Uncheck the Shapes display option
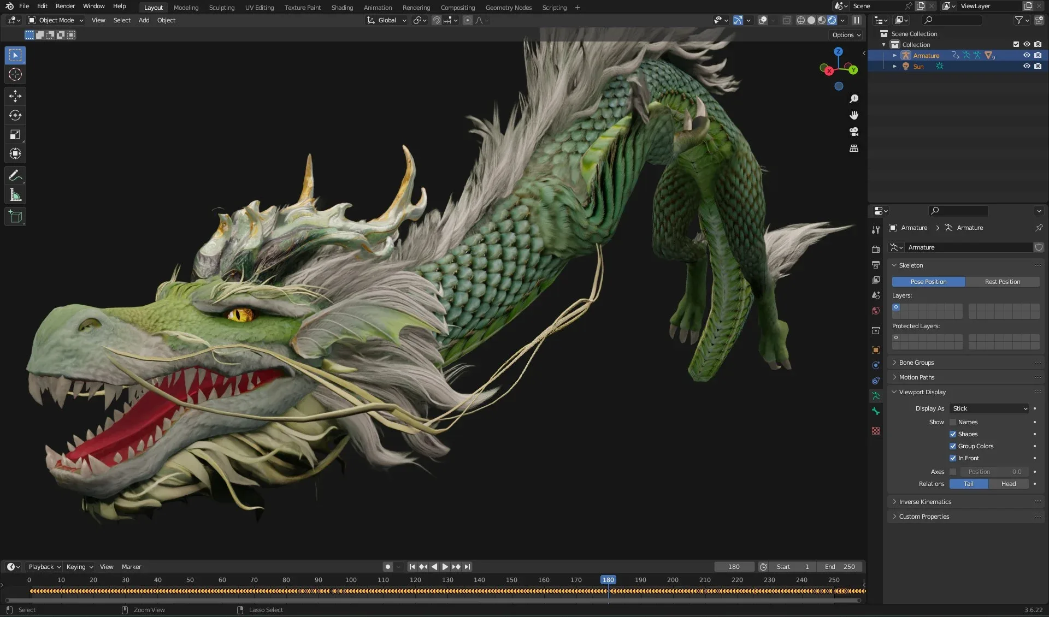This screenshot has width=1049, height=617. pos(953,434)
